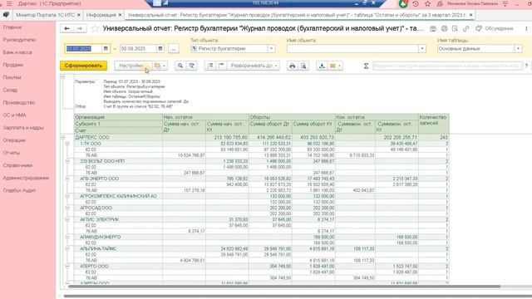Open the Производство section
Viewport: 532px width, 299px height.
(19, 102)
